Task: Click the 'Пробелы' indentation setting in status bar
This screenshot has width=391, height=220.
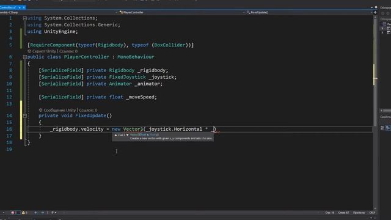Action: pyautogui.click(x=359, y=213)
